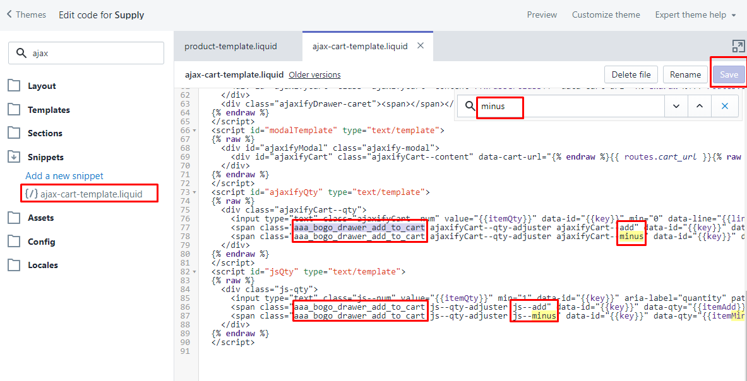The image size is (747, 381).
Task: Save the file changes
Action: tap(729, 74)
